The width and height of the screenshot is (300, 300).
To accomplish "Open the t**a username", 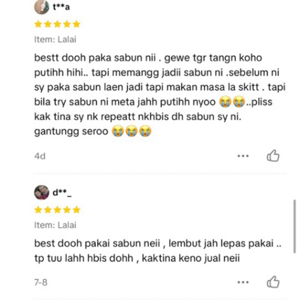I will tap(61, 7).
